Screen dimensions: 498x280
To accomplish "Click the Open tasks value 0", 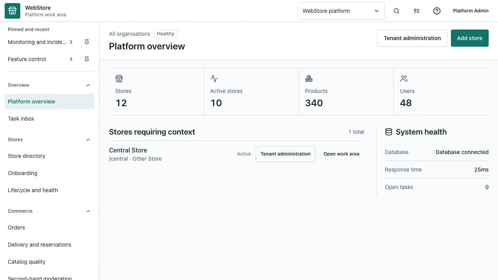I will 487,187.
